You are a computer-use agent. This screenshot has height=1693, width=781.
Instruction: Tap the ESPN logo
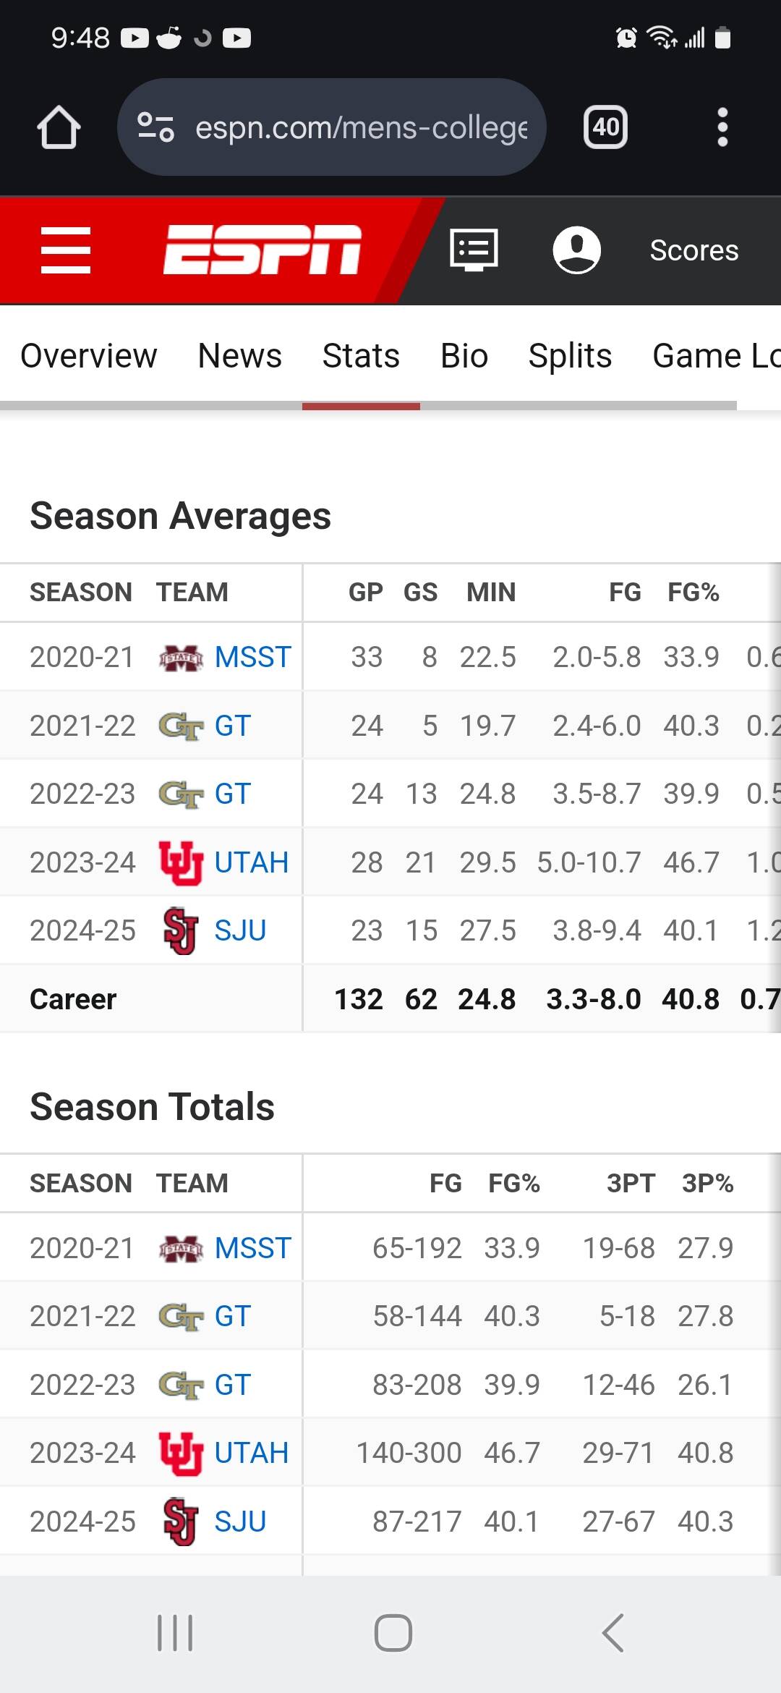262,250
